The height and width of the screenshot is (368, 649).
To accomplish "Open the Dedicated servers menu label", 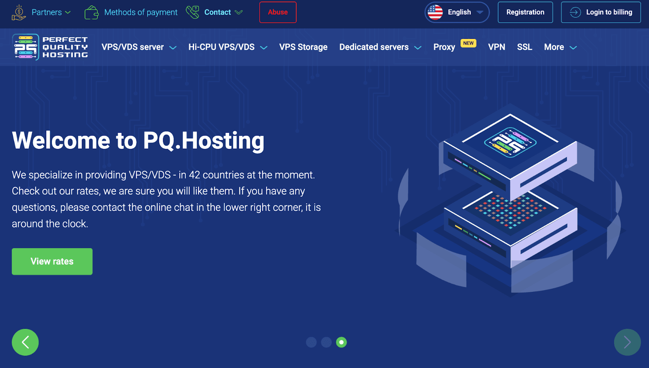I will 374,47.
